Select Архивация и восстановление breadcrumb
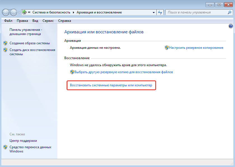235x167 pixels. click(x=99, y=12)
